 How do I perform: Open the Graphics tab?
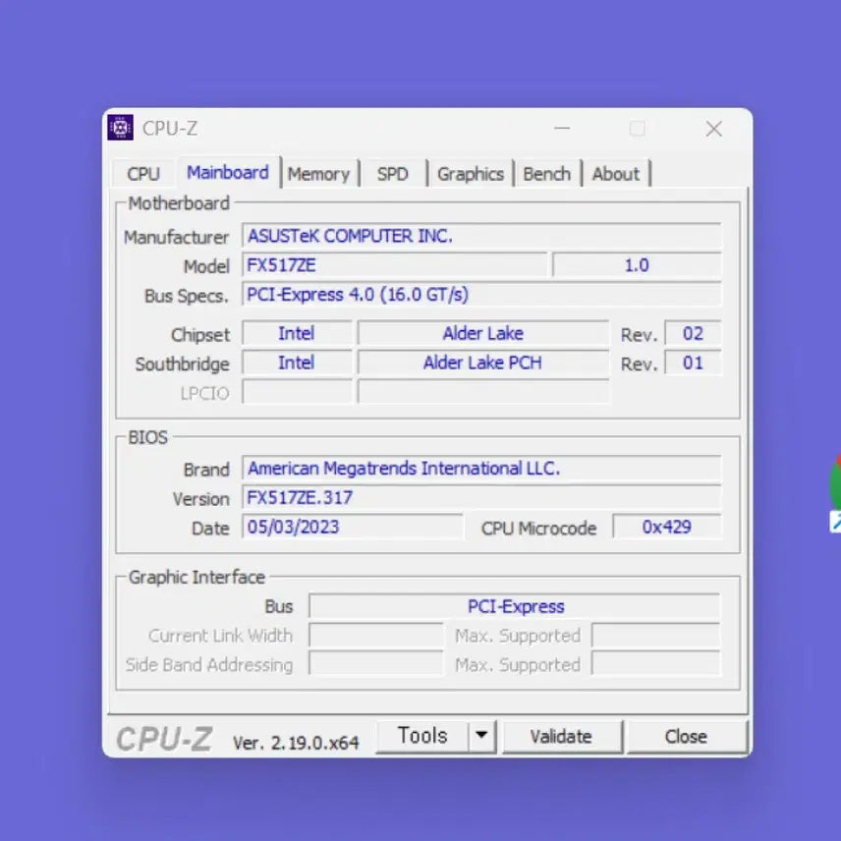pyautogui.click(x=471, y=174)
